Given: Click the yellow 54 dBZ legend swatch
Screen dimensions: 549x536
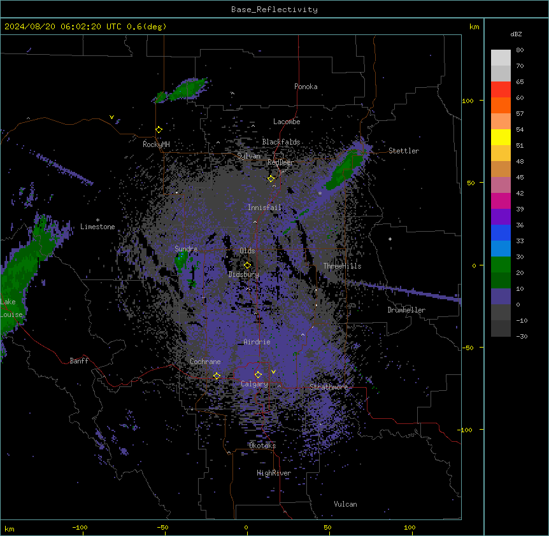Looking at the screenshot, I should tap(501, 137).
